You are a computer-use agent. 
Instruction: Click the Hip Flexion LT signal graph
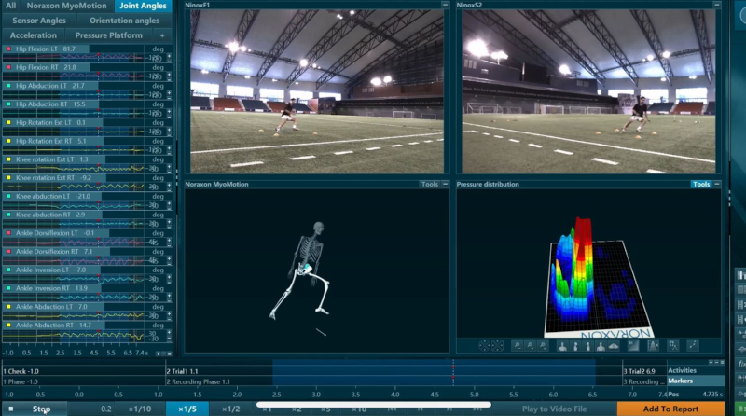[74, 58]
